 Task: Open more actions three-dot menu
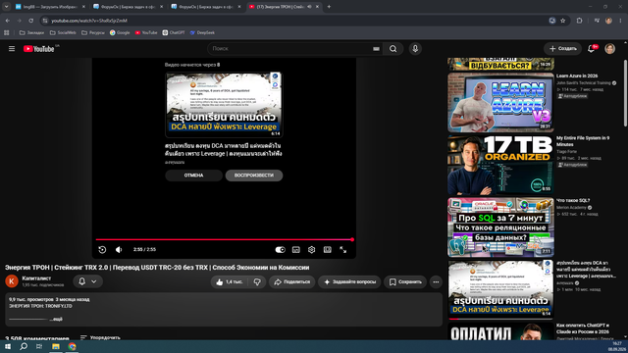[436, 281]
